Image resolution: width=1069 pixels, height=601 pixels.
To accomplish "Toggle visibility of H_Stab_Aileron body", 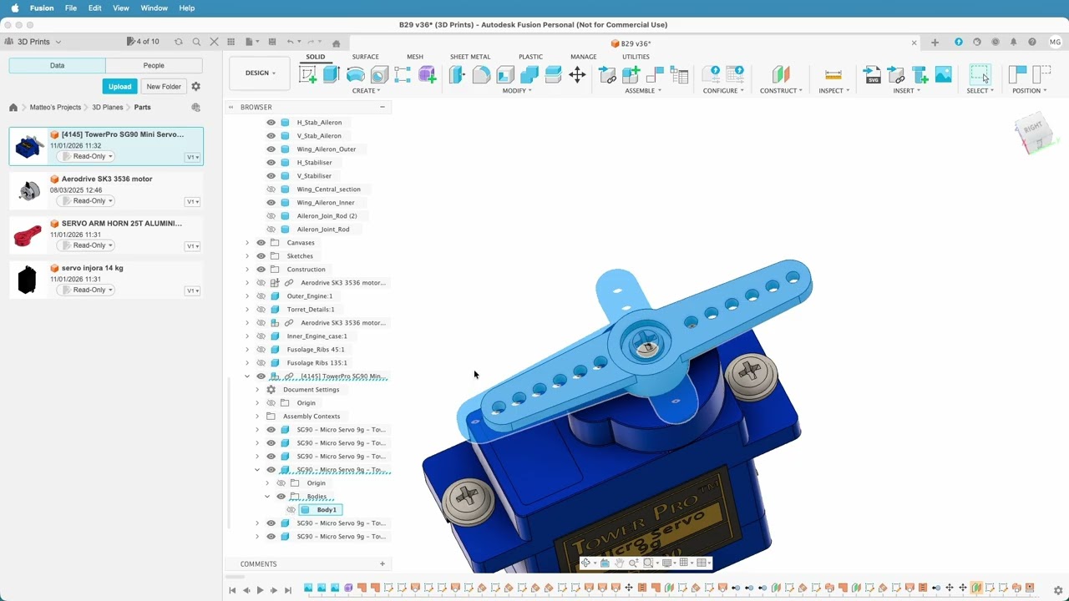I will [x=271, y=123].
